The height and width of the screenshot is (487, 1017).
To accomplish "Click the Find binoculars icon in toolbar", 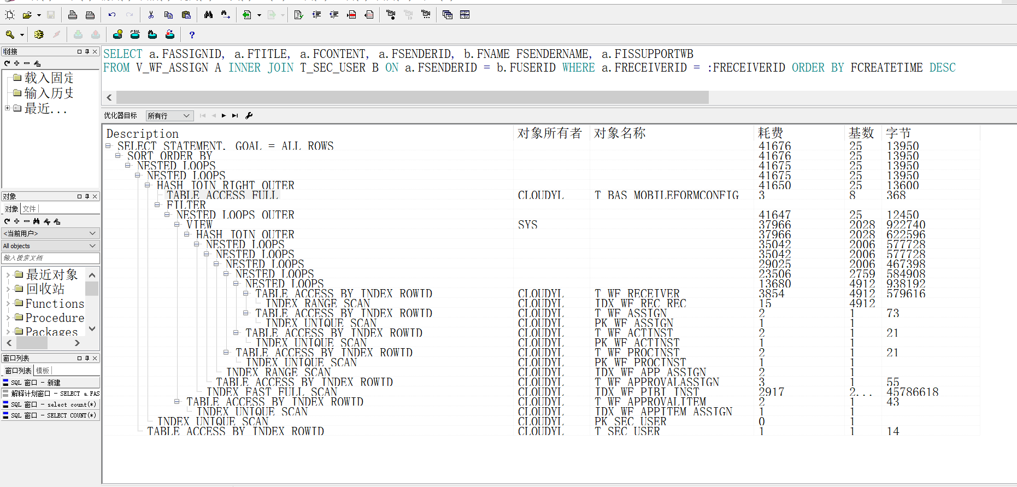I will [208, 15].
